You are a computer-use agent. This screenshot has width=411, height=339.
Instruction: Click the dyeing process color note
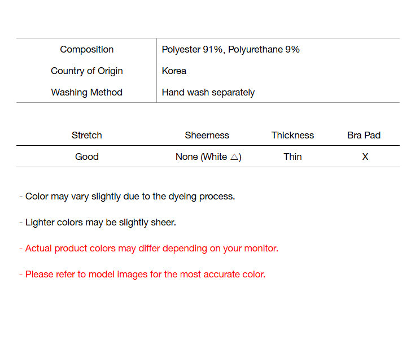coord(127,197)
